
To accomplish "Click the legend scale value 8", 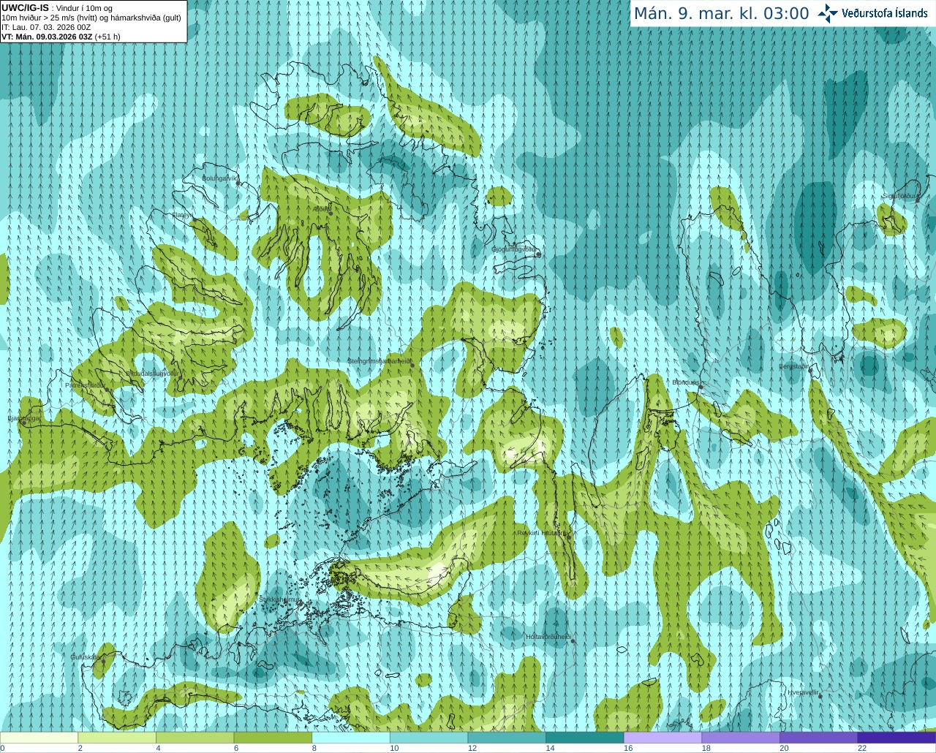I will pos(314,748).
